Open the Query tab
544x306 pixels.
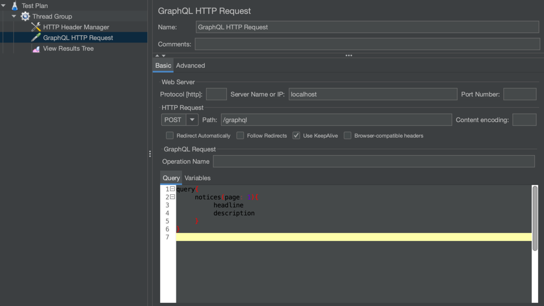(x=171, y=178)
